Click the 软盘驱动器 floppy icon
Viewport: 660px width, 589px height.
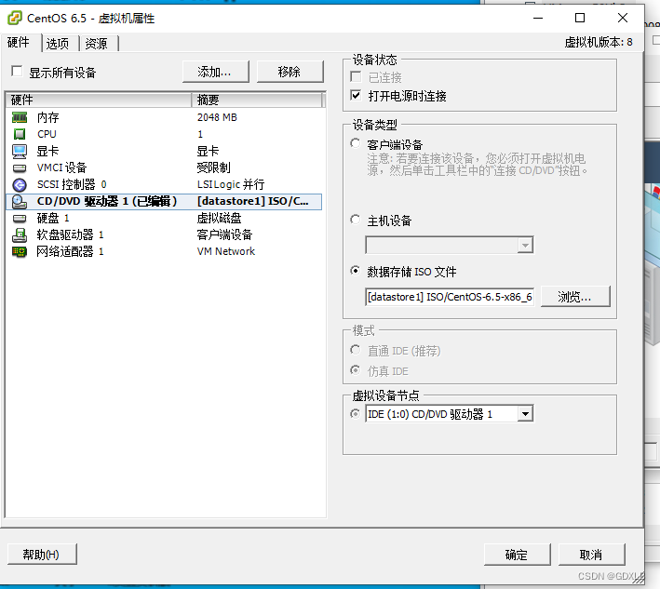click(x=20, y=235)
